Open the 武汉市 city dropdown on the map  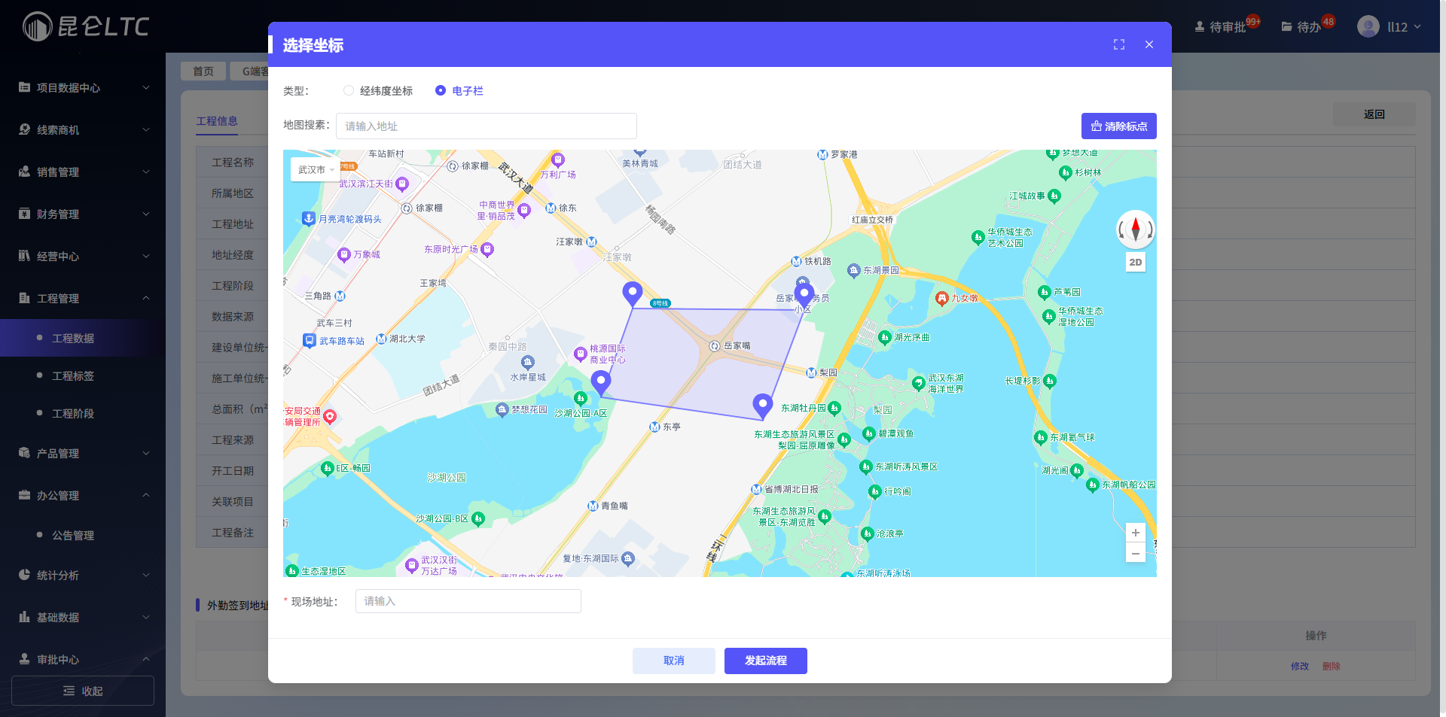(x=316, y=170)
